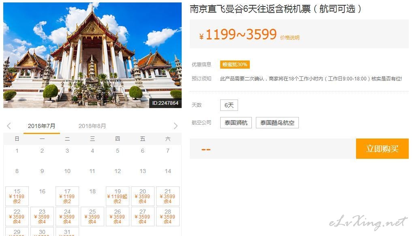Choose 泰国酷鸟航空 airline option

pyautogui.click(x=277, y=123)
